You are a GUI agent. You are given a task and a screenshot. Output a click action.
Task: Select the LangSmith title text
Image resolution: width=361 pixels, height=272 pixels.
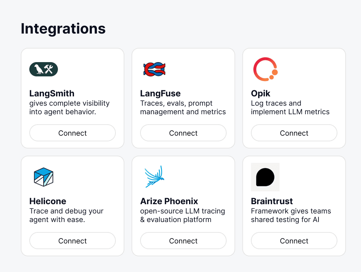point(52,94)
